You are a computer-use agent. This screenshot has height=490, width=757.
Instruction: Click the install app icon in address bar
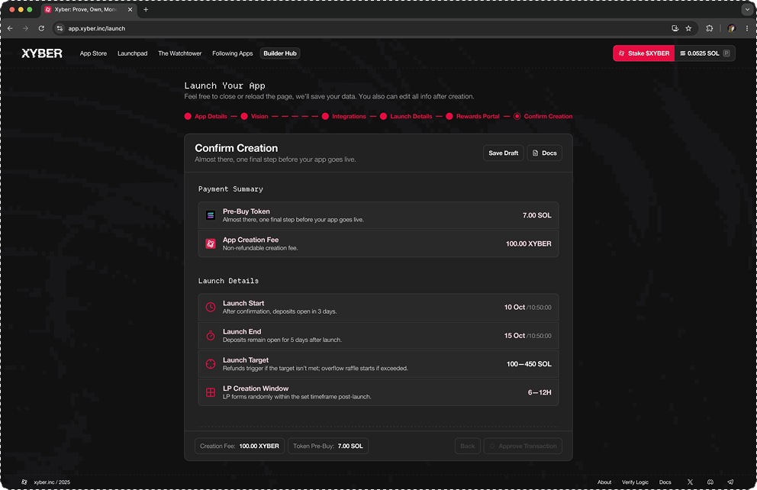tap(675, 28)
